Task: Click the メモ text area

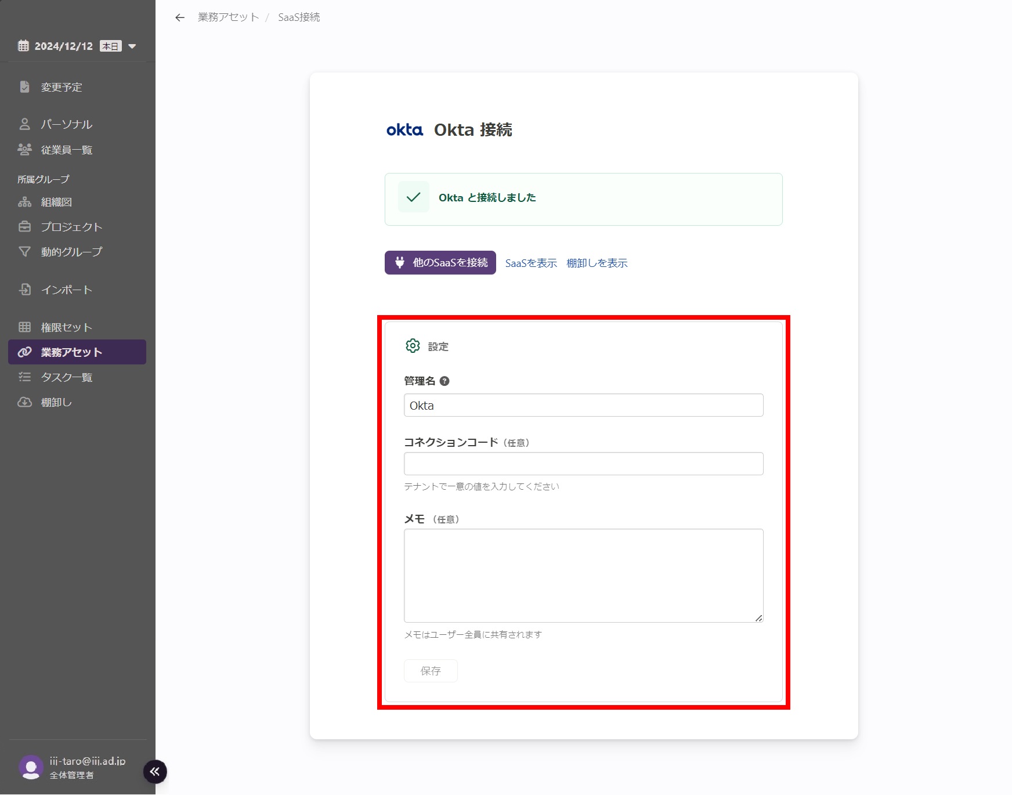Action: (x=584, y=576)
